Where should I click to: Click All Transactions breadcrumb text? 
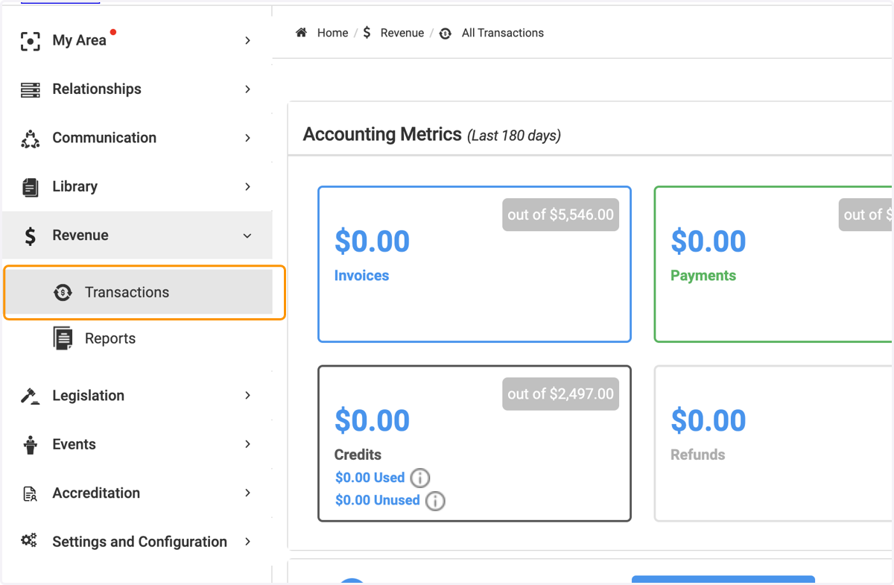[503, 33]
